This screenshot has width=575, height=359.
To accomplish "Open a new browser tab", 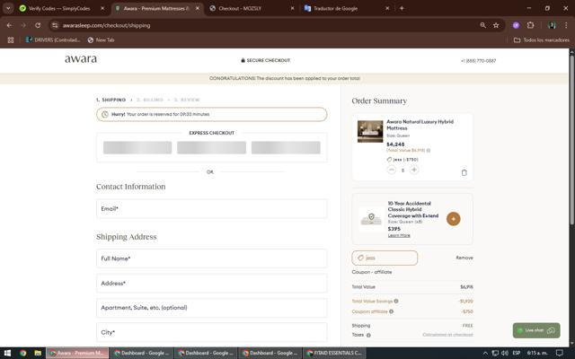I will point(402,8).
